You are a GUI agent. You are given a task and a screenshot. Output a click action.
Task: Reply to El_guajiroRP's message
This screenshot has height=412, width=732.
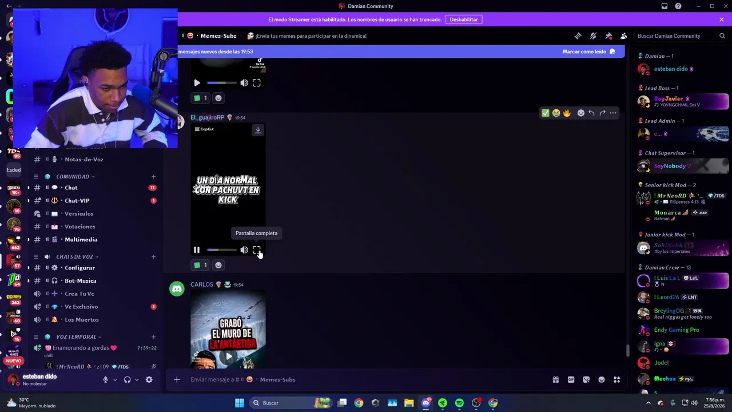(x=591, y=113)
